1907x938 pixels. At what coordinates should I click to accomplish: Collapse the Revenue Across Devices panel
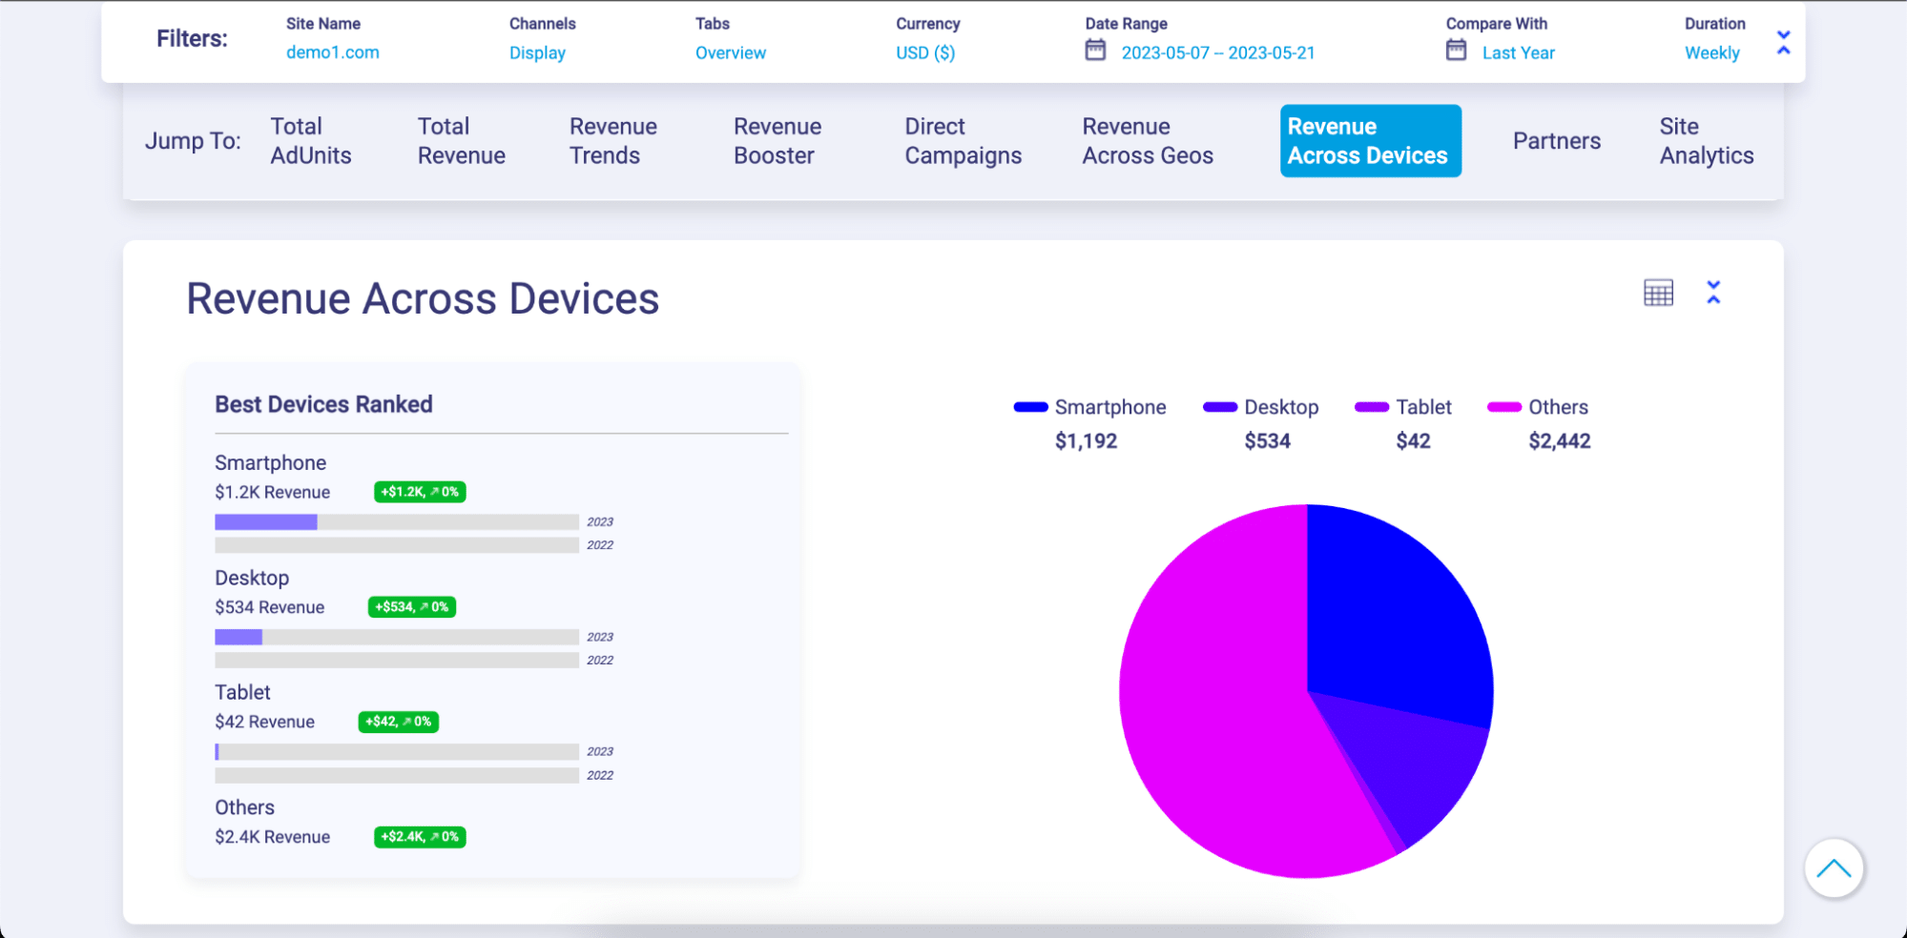(x=1713, y=293)
